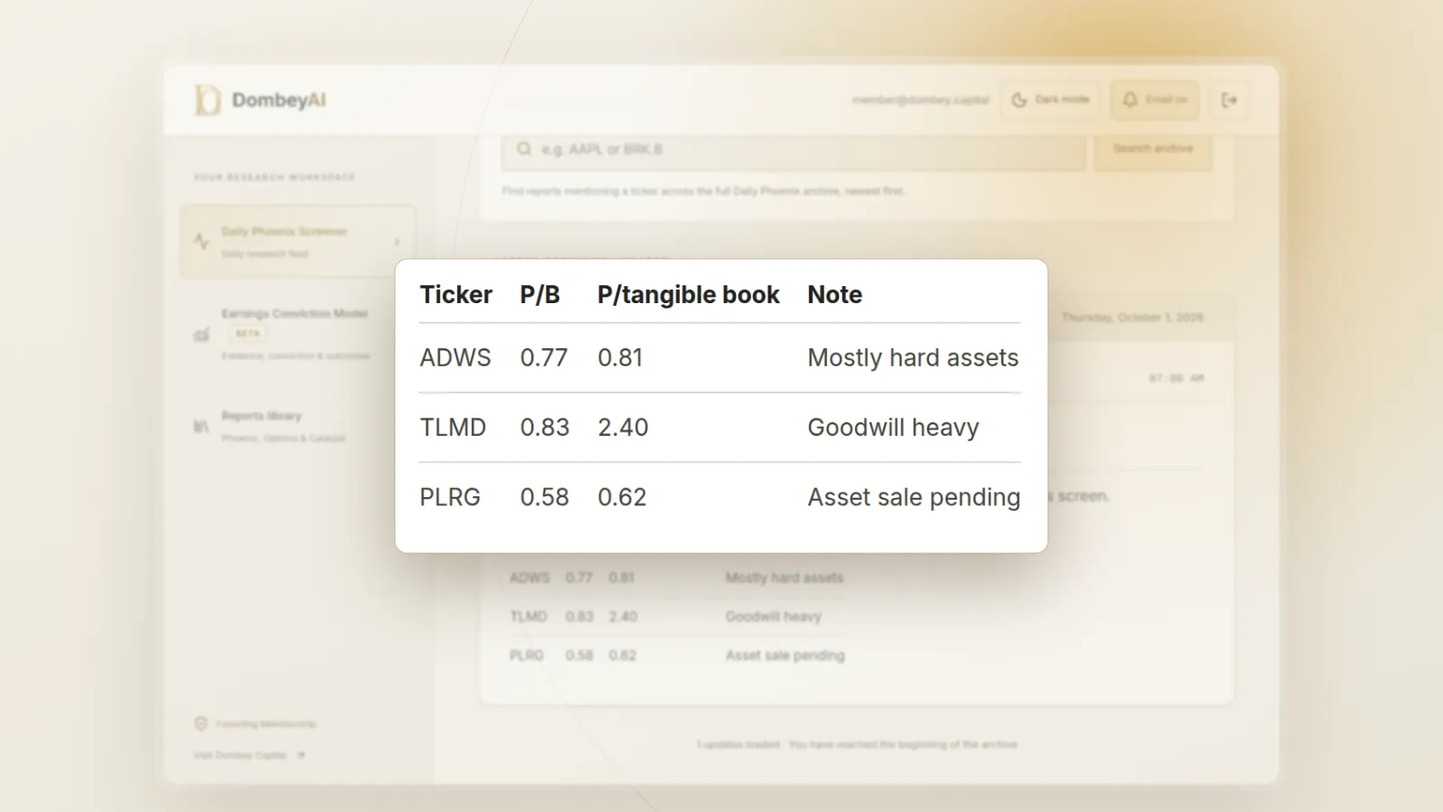Click the Founding Membership shield icon
This screenshot has height=812, width=1443.
coord(201,724)
